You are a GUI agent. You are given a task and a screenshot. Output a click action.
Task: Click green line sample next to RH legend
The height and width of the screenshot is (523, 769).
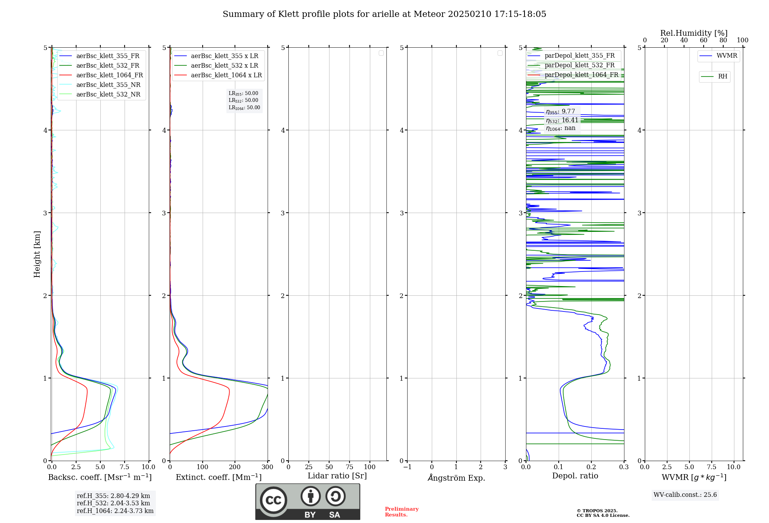707,77
